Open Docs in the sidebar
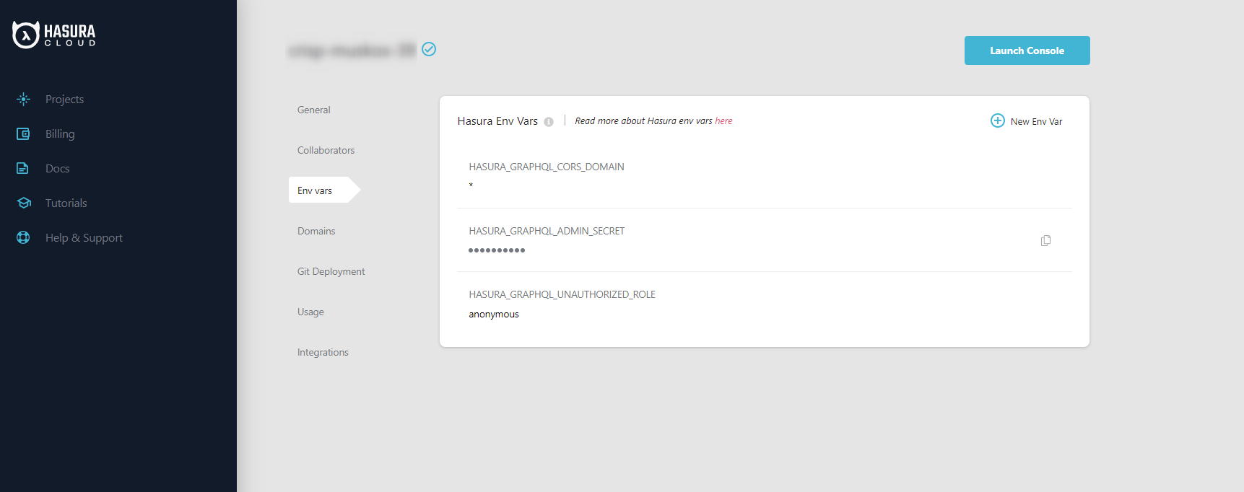This screenshot has height=492, width=1244. (x=58, y=168)
